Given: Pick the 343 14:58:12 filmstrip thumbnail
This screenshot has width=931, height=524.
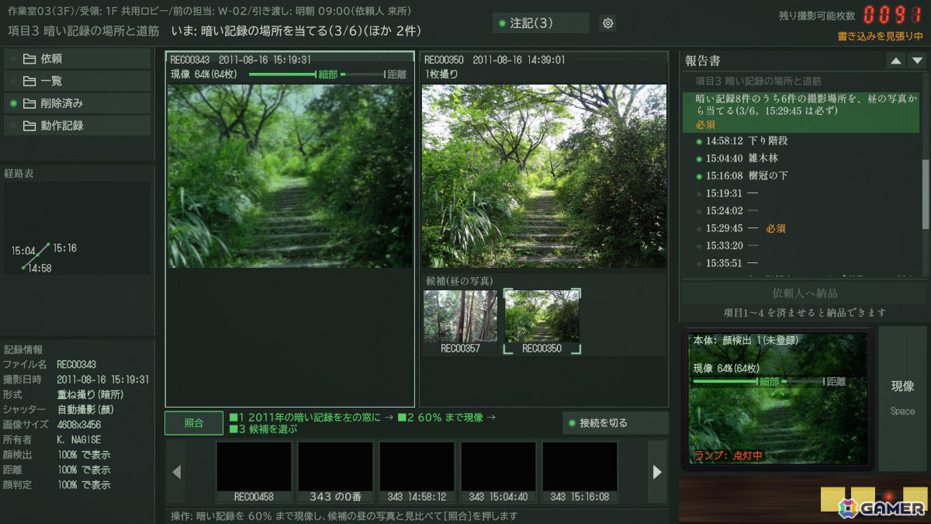Looking at the screenshot, I should coord(417,472).
